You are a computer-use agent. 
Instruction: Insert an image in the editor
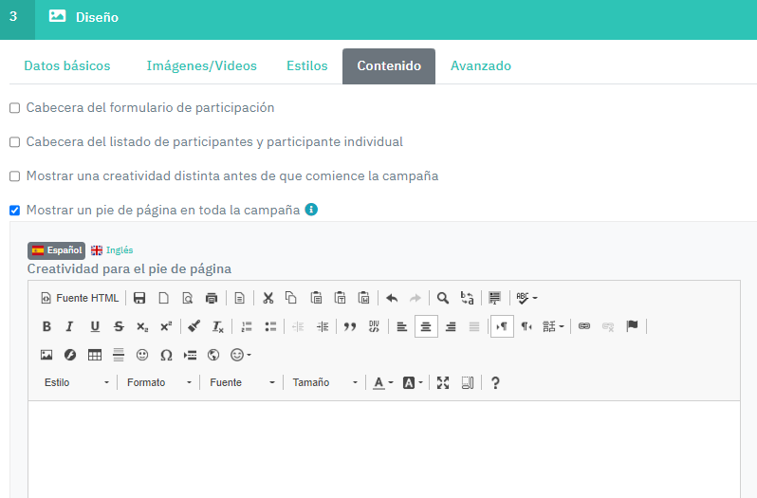46,355
